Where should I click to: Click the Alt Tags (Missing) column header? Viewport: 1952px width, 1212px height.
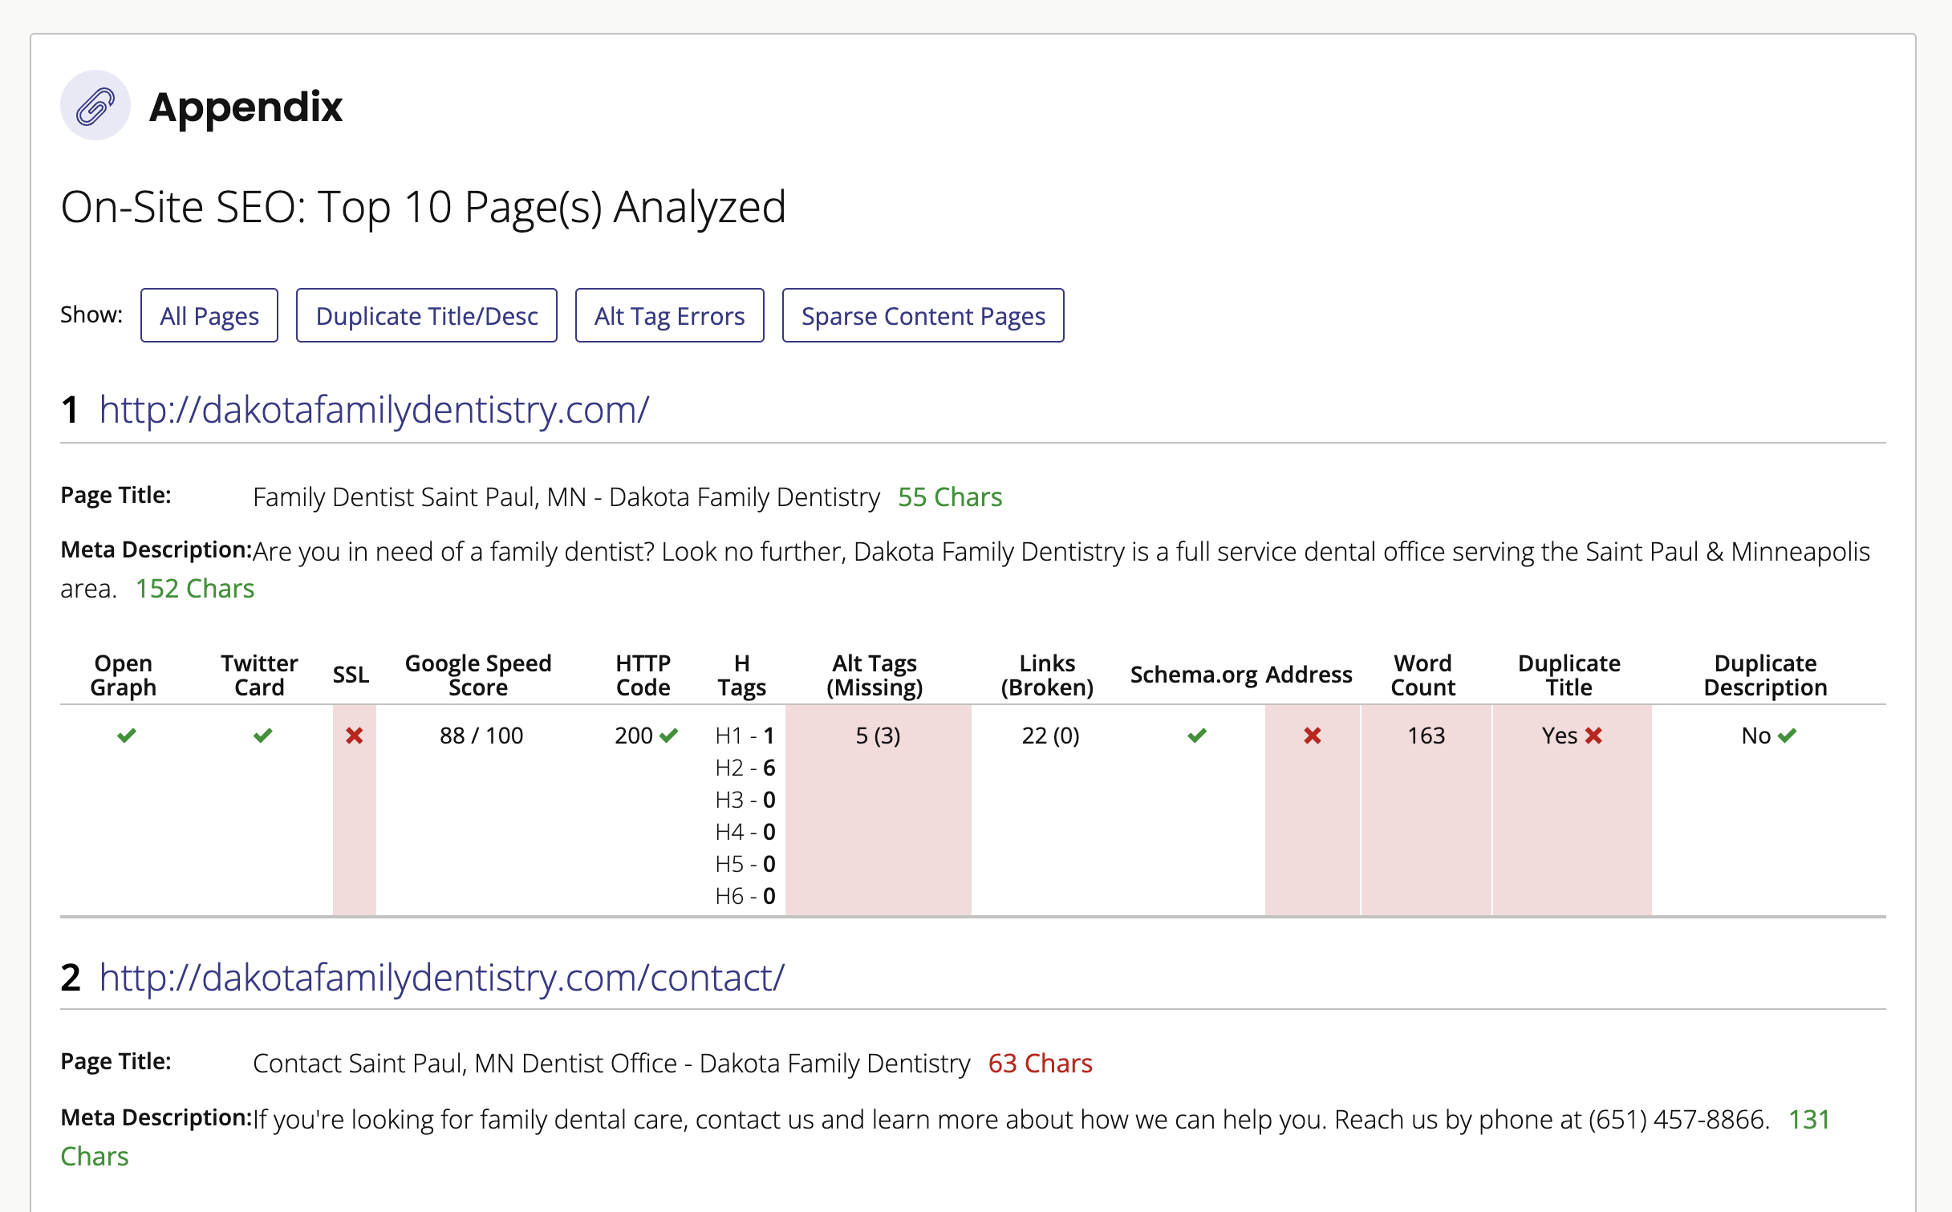(x=875, y=675)
